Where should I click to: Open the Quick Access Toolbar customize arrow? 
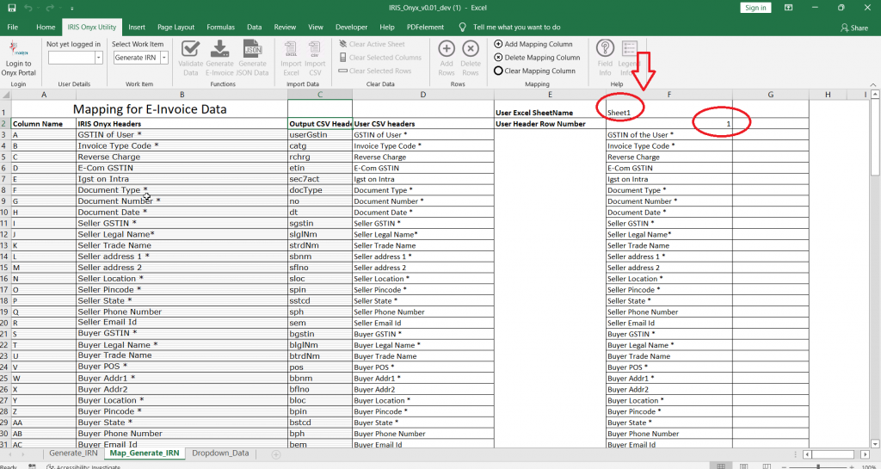tap(72, 9)
